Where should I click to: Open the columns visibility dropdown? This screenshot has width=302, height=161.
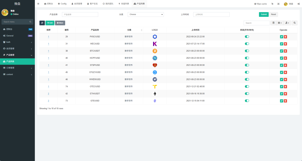pyautogui.click(x=280, y=23)
